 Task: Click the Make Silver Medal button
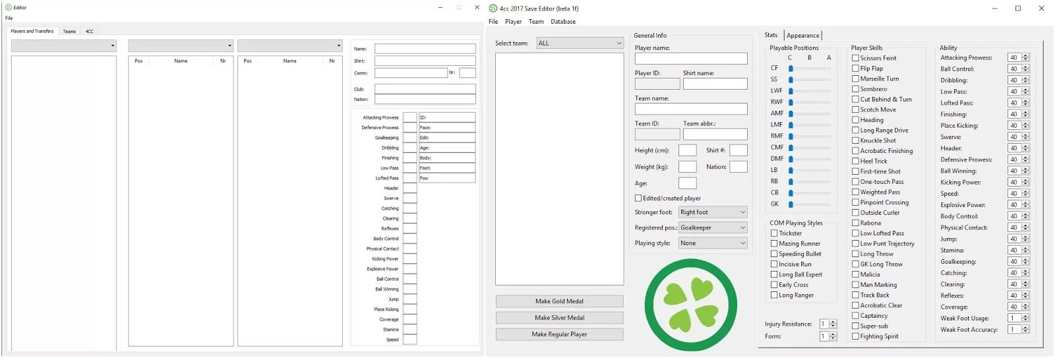[x=559, y=318]
